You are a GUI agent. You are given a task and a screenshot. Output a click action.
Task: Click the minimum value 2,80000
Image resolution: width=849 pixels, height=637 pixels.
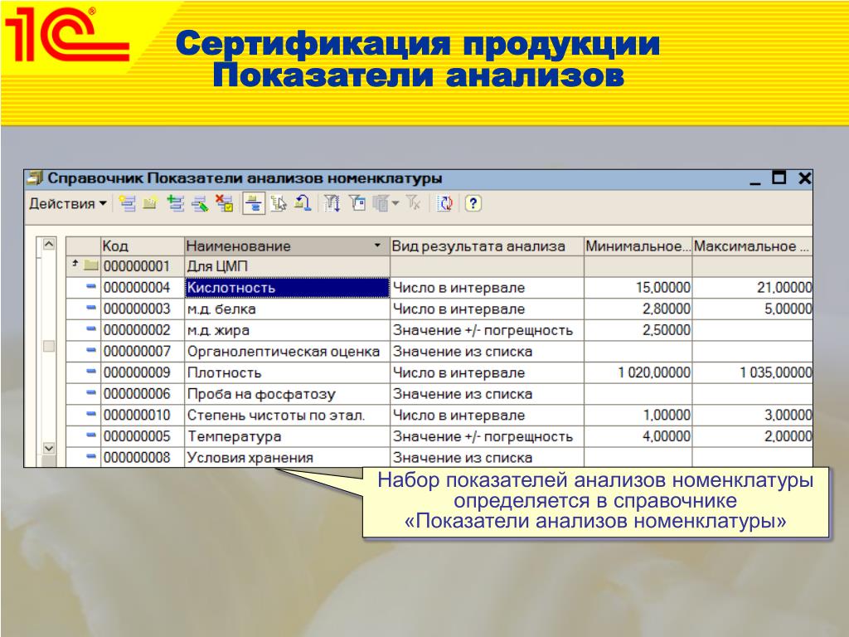(667, 309)
